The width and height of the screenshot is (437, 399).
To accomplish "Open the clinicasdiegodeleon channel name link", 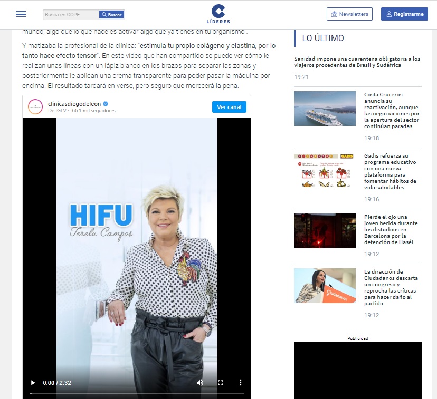I will (x=74, y=104).
